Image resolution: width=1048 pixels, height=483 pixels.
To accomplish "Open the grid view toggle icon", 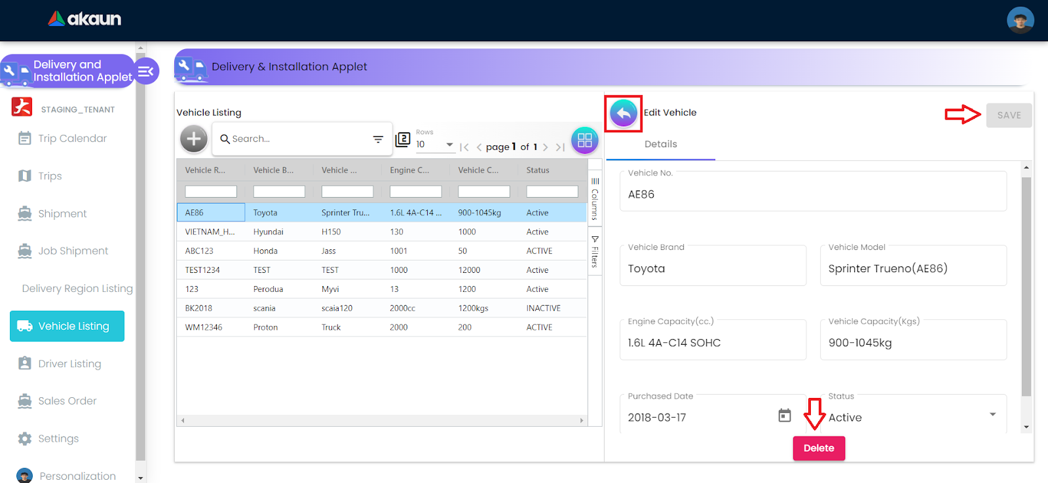I will (x=584, y=140).
